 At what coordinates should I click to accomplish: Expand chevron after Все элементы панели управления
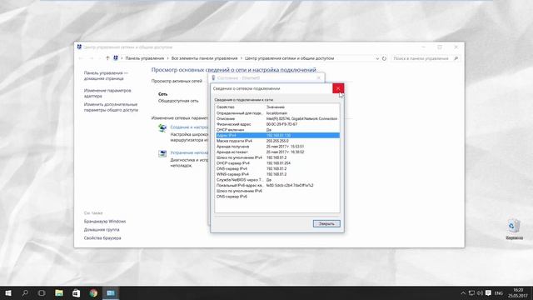[242, 58]
